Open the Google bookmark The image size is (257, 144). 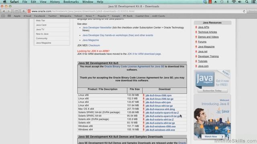point(116,16)
